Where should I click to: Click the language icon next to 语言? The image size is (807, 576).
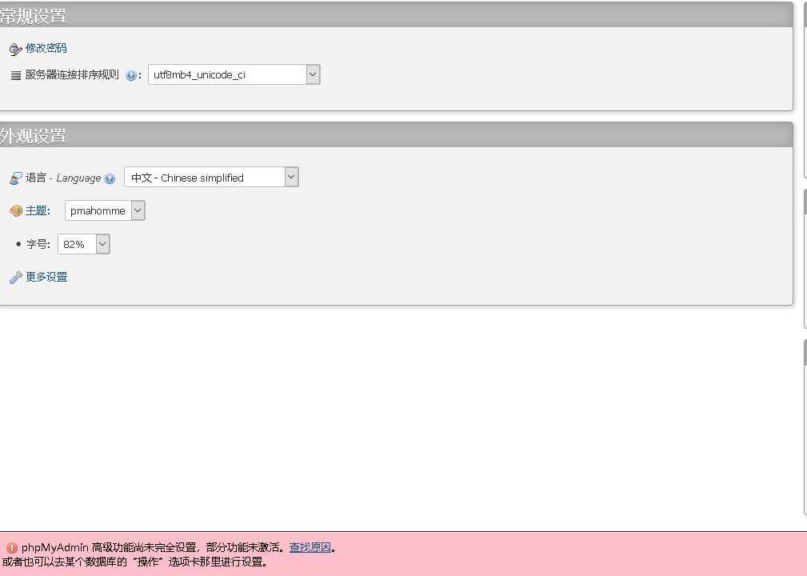coord(15,178)
